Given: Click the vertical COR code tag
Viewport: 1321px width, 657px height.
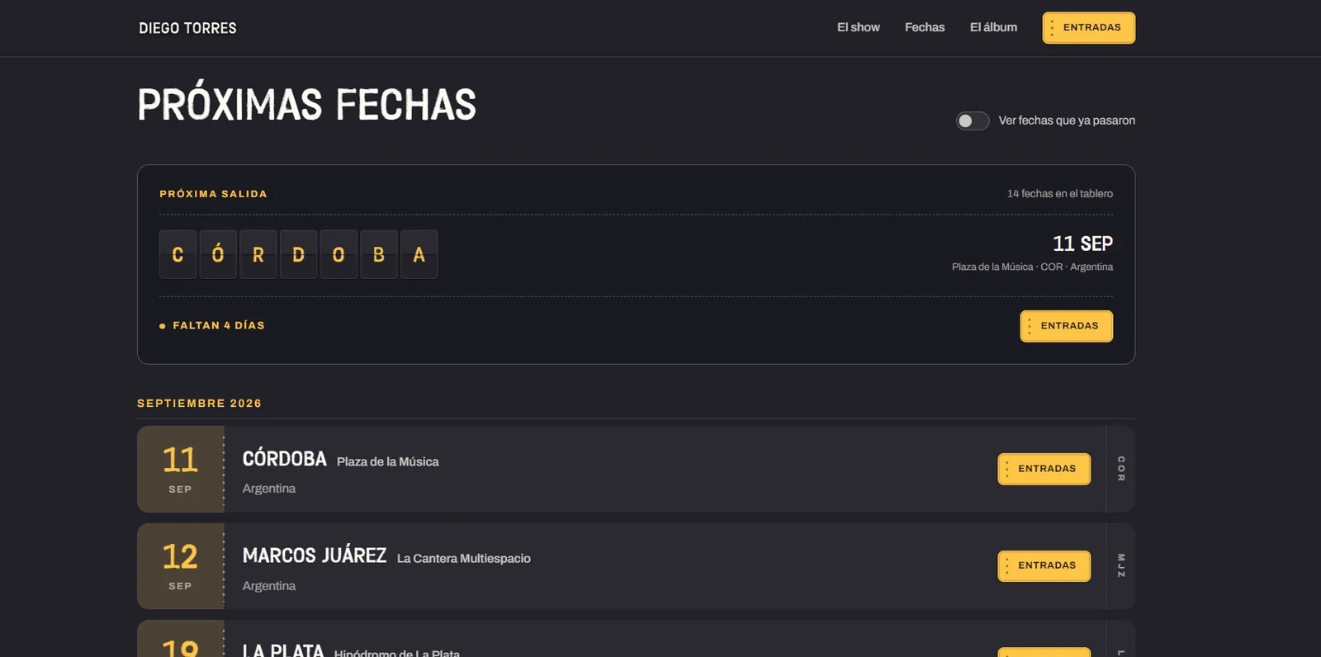Looking at the screenshot, I should [1121, 469].
